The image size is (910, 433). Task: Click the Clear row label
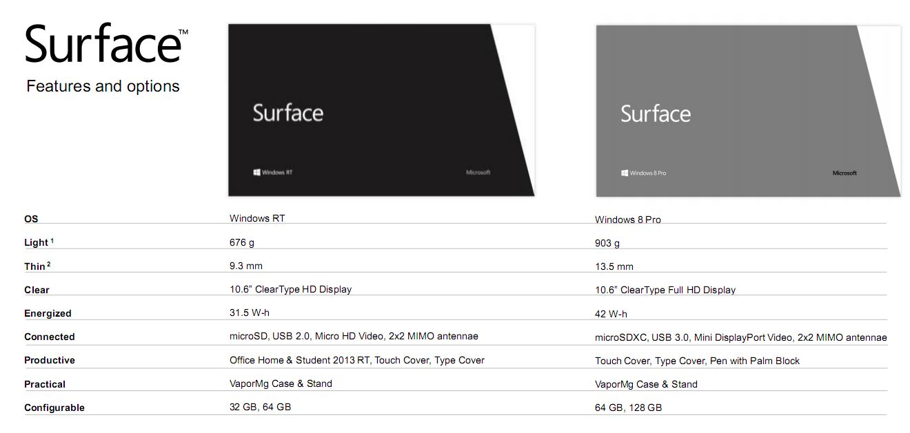[x=37, y=290]
